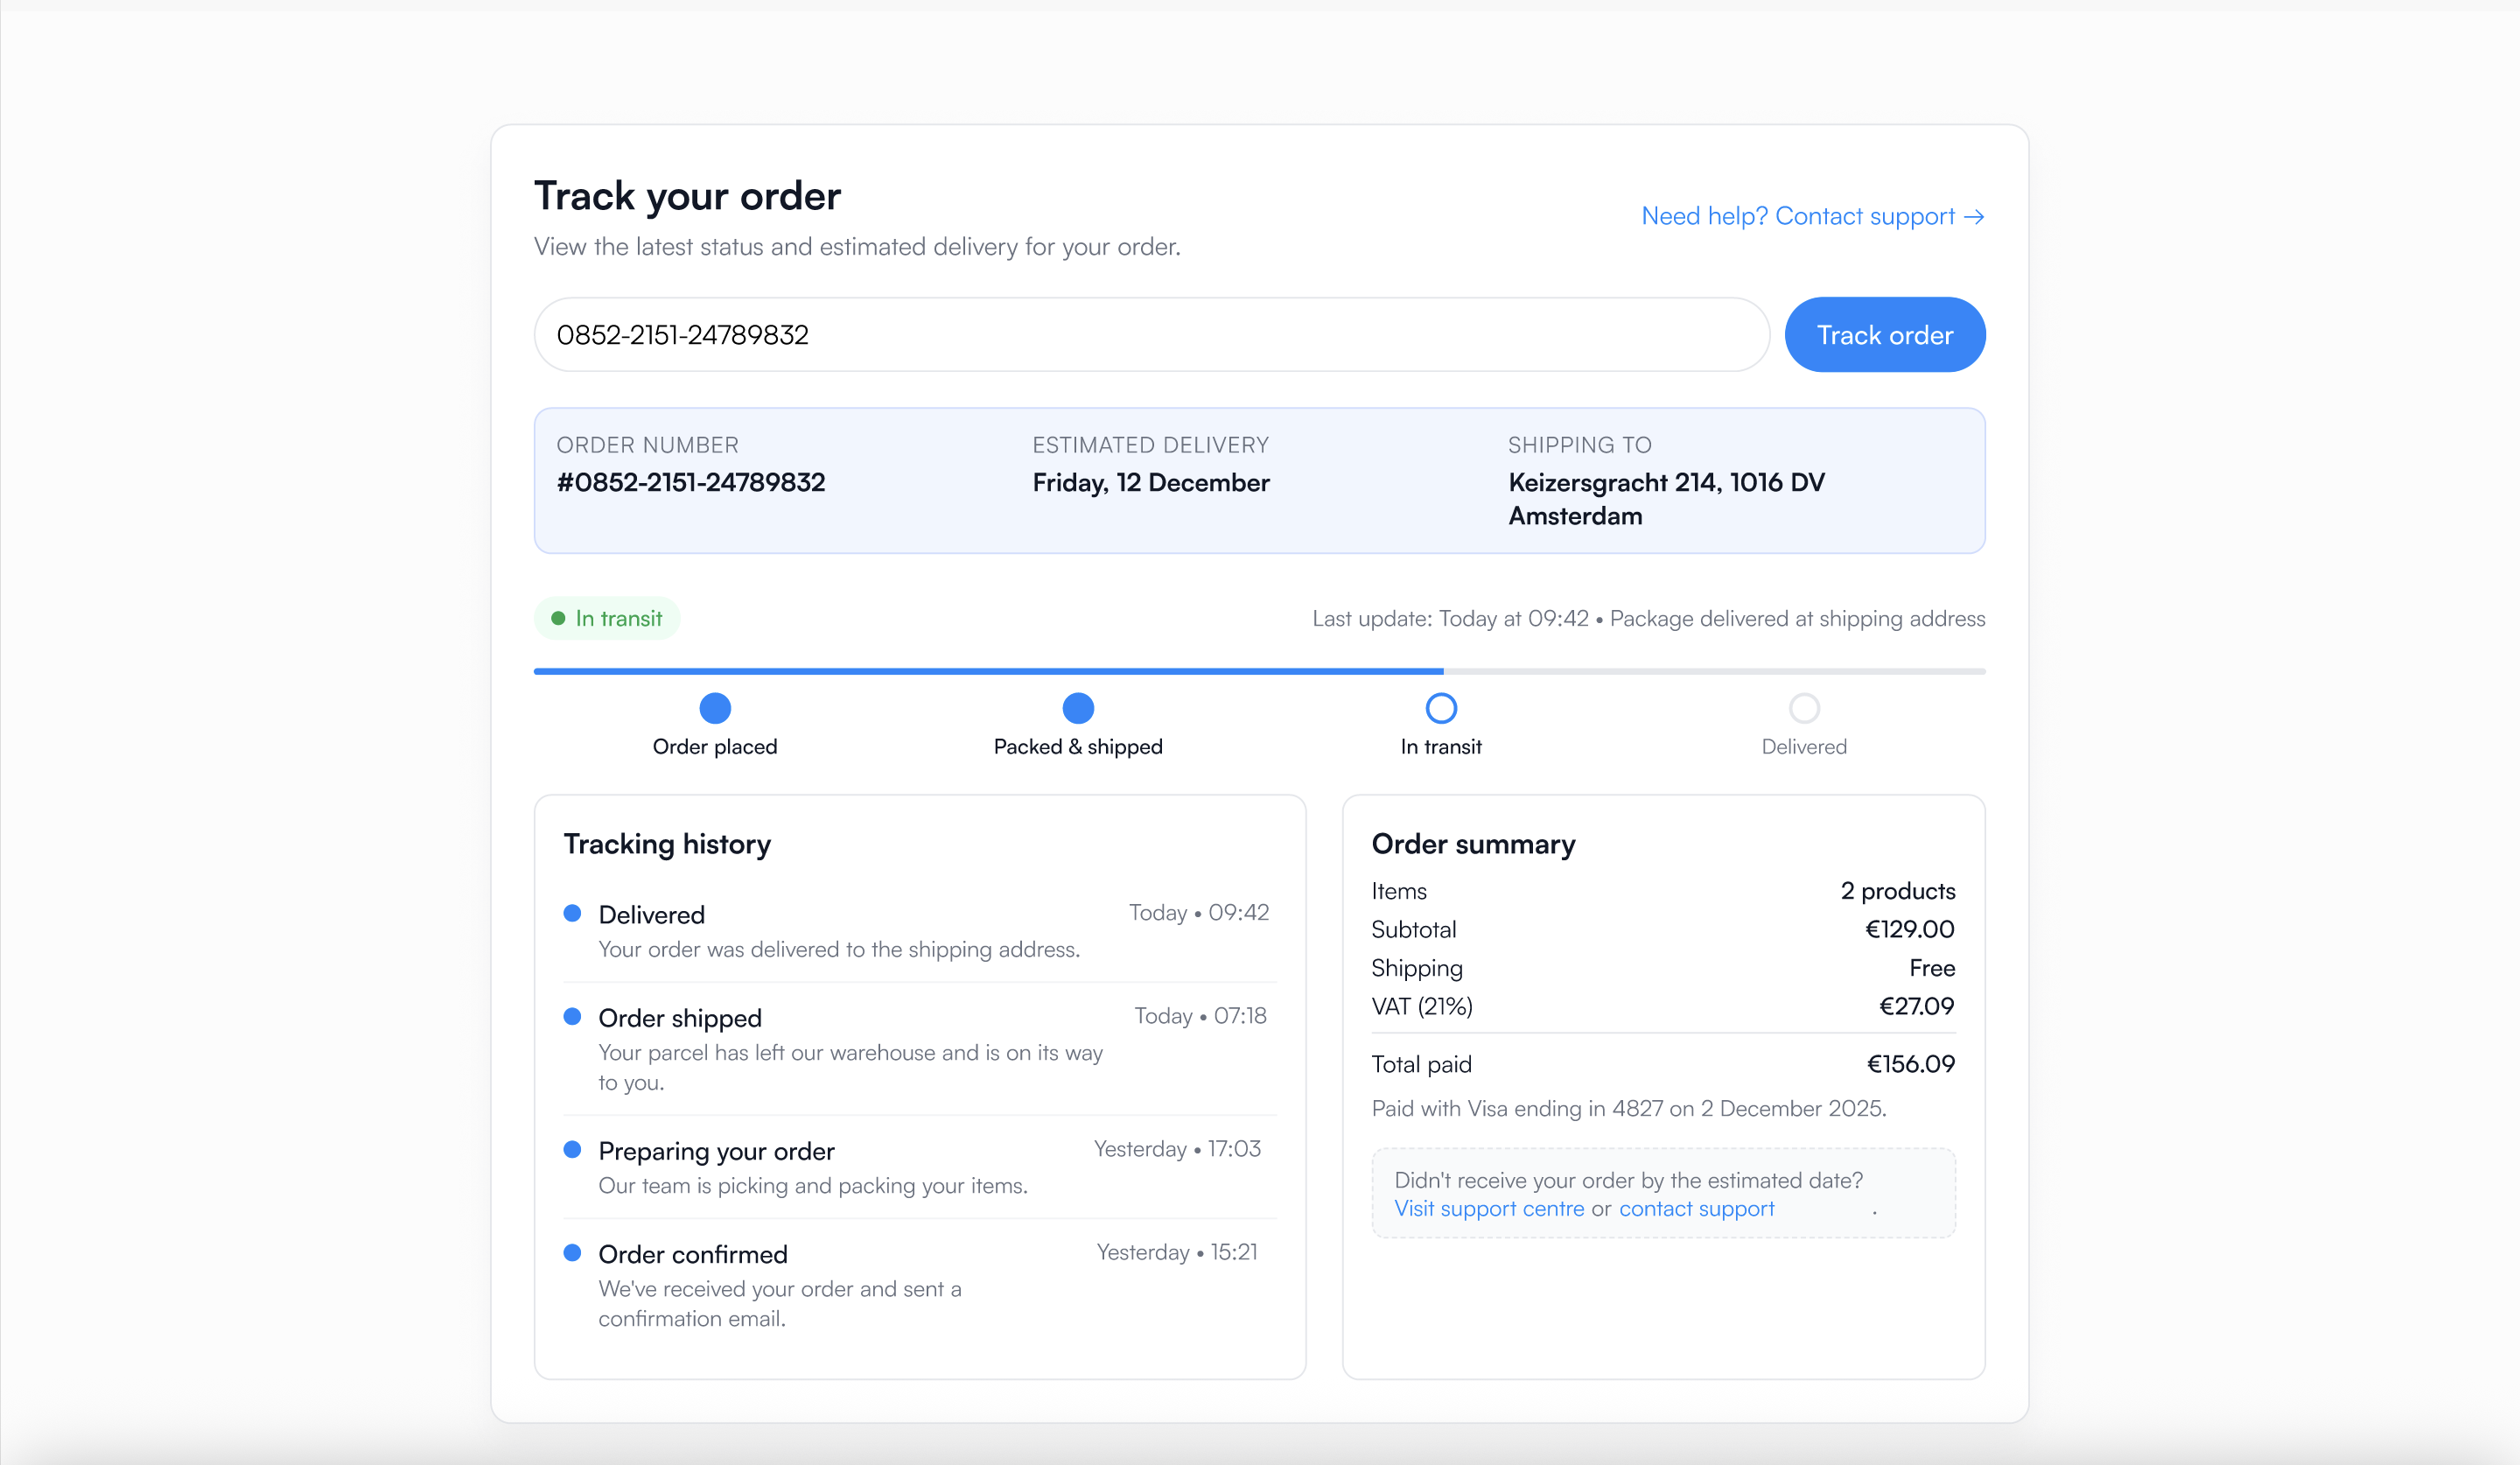
Task: Click the blue dot beside Delivered event
Action: click(573, 913)
